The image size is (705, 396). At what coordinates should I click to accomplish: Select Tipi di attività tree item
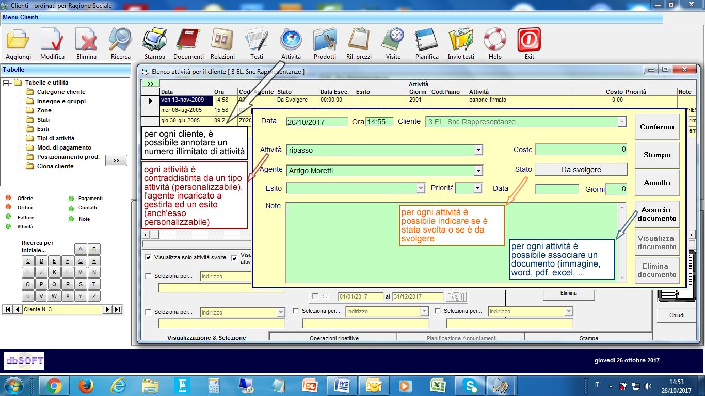pos(56,138)
